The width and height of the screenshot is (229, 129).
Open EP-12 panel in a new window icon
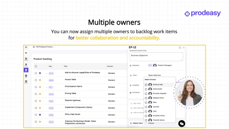pos(180,47)
